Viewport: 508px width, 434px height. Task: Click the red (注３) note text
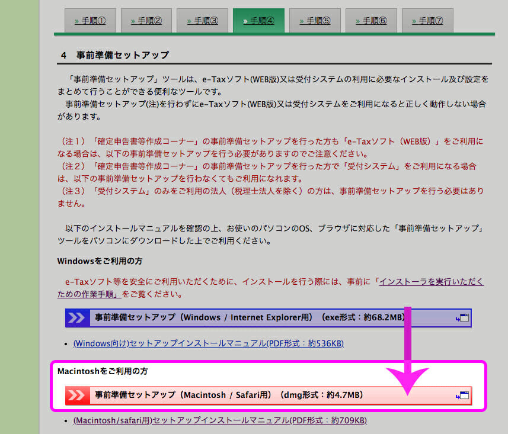click(270, 197)
